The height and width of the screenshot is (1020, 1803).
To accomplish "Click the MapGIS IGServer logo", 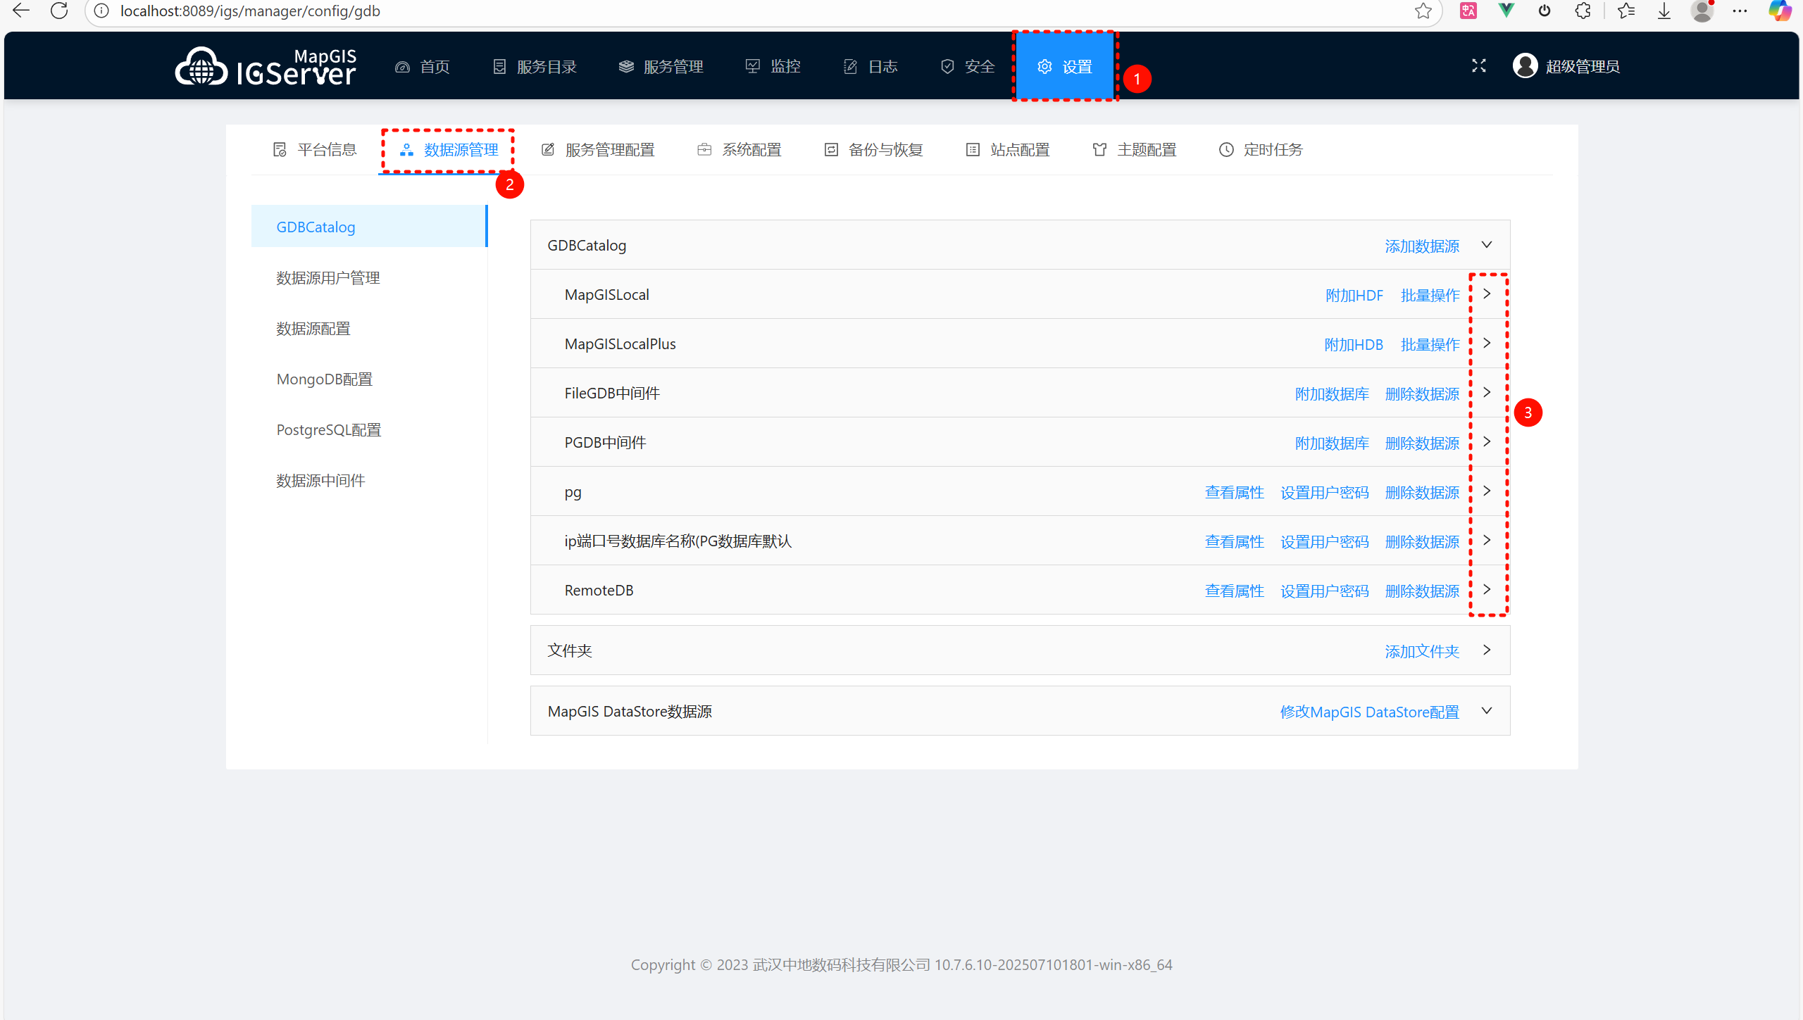I will coord(266,67).
